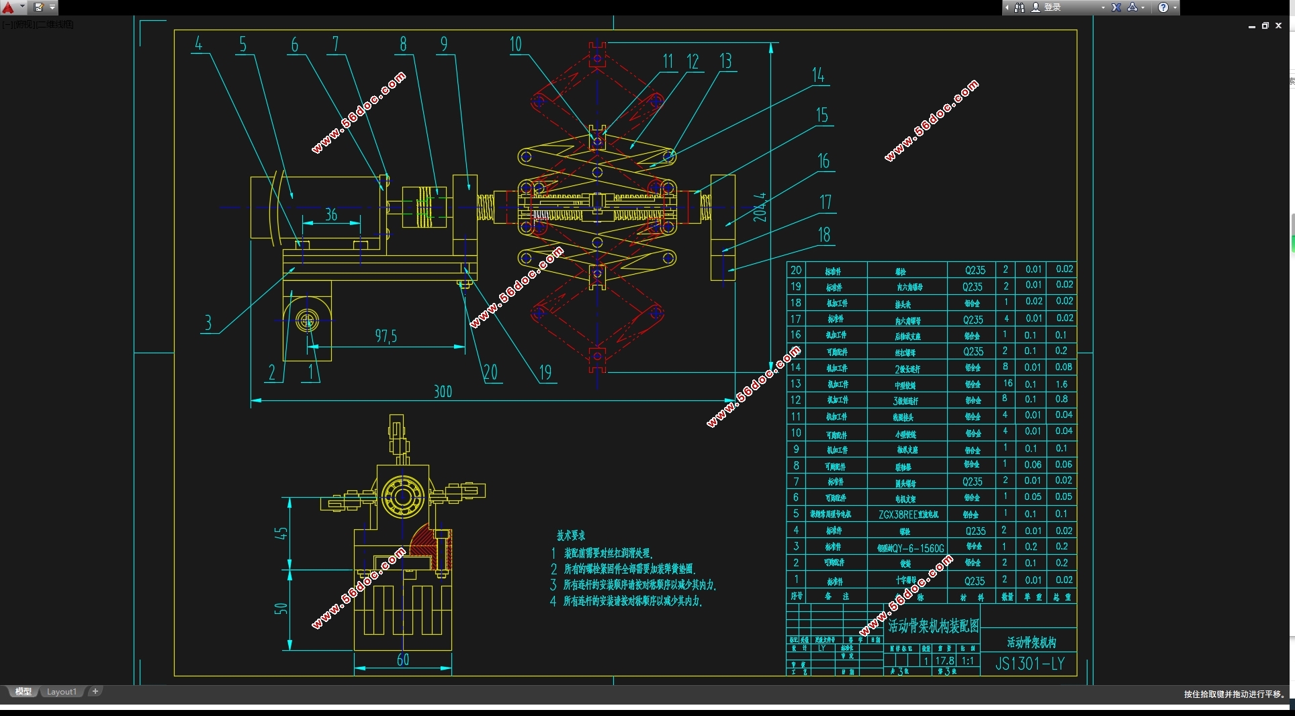Select the 204,4 vertical dimension text
1295x716 pixels.
pyautogui.click(x=759, y=207)
